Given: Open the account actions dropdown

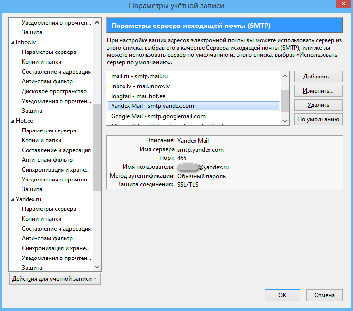Looking at the screenshot, I should [55, 279].
